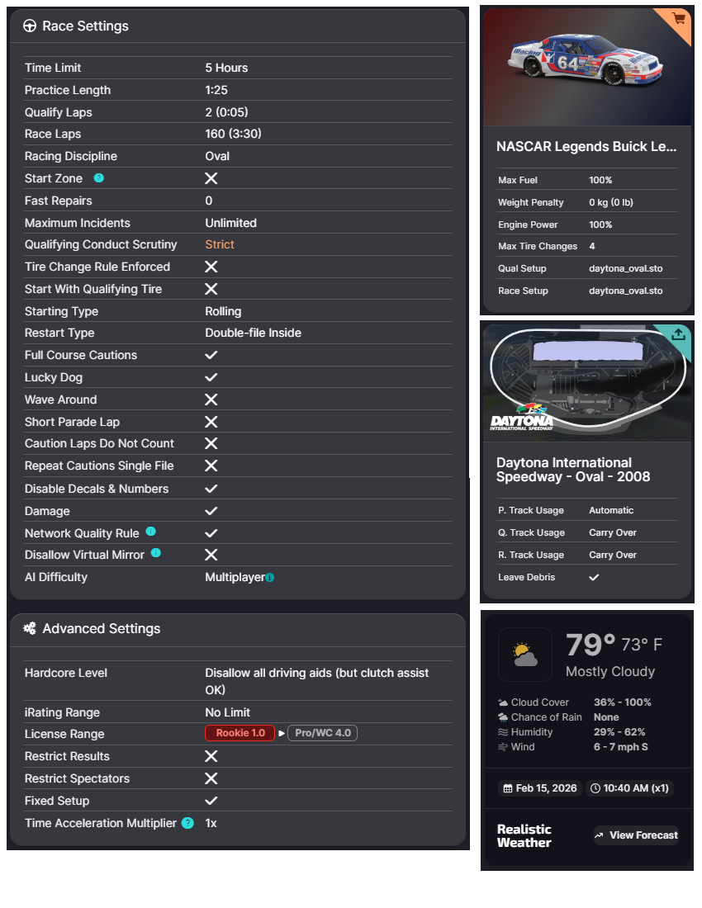The image size is (702, 908).
Task: Click the mostly cloudy weather icon
Action: pos(524,655)
